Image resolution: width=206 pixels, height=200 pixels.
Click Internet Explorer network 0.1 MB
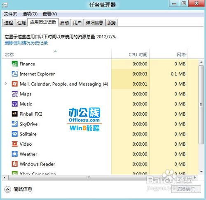pyautogui.click(x=178, y=74)
